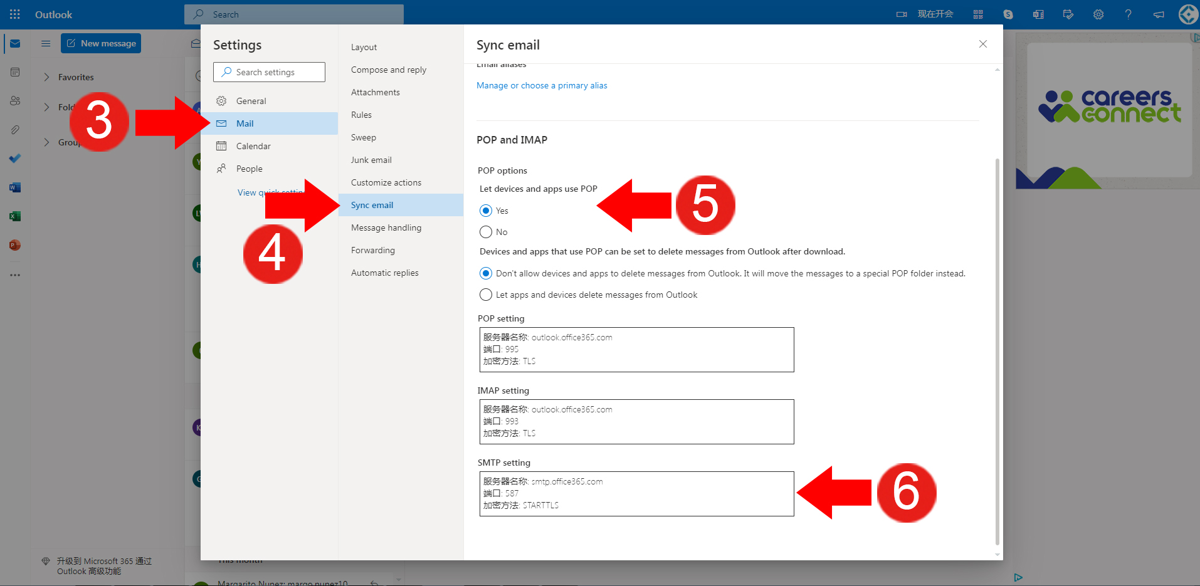Click POP setting server details box
This screenshot has width=1200, height=586.
pos(636,350)
